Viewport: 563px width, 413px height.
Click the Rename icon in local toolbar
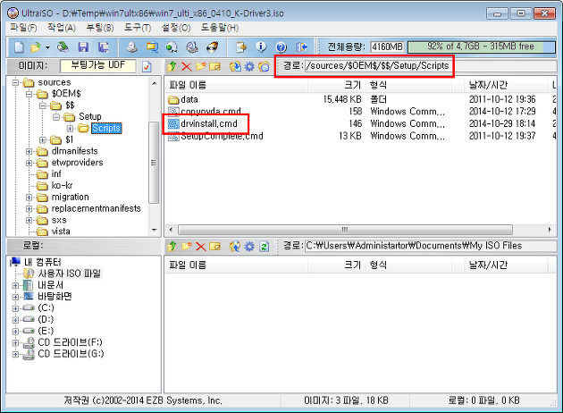[214, 247]
